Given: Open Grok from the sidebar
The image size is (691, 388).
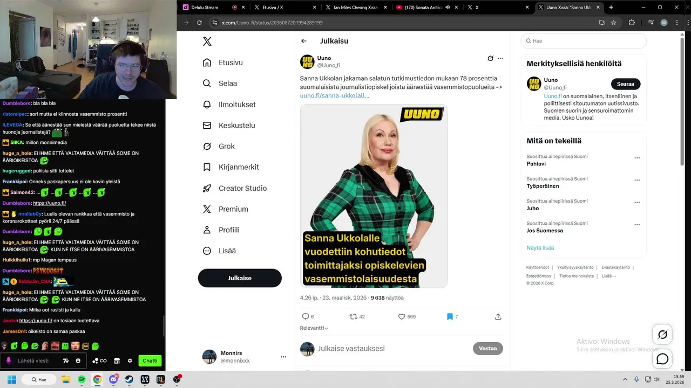Looking at the screenshot, I should tap(218, 146).
